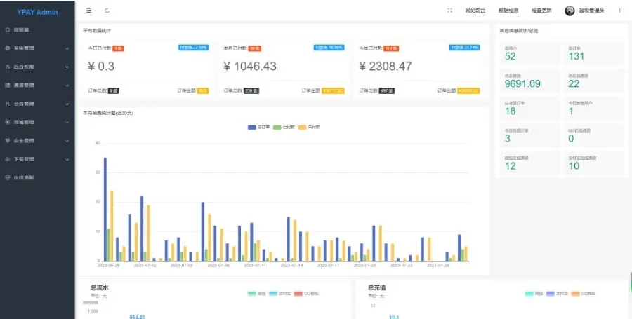The height and width of the screenshot is (319, 632).
Task: Click the 超级管理员 avatar image
Action: pos(570,11)
